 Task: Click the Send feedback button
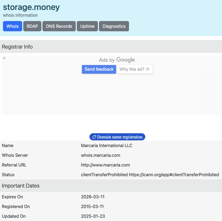pyautogui.click(x=99, y=69)
